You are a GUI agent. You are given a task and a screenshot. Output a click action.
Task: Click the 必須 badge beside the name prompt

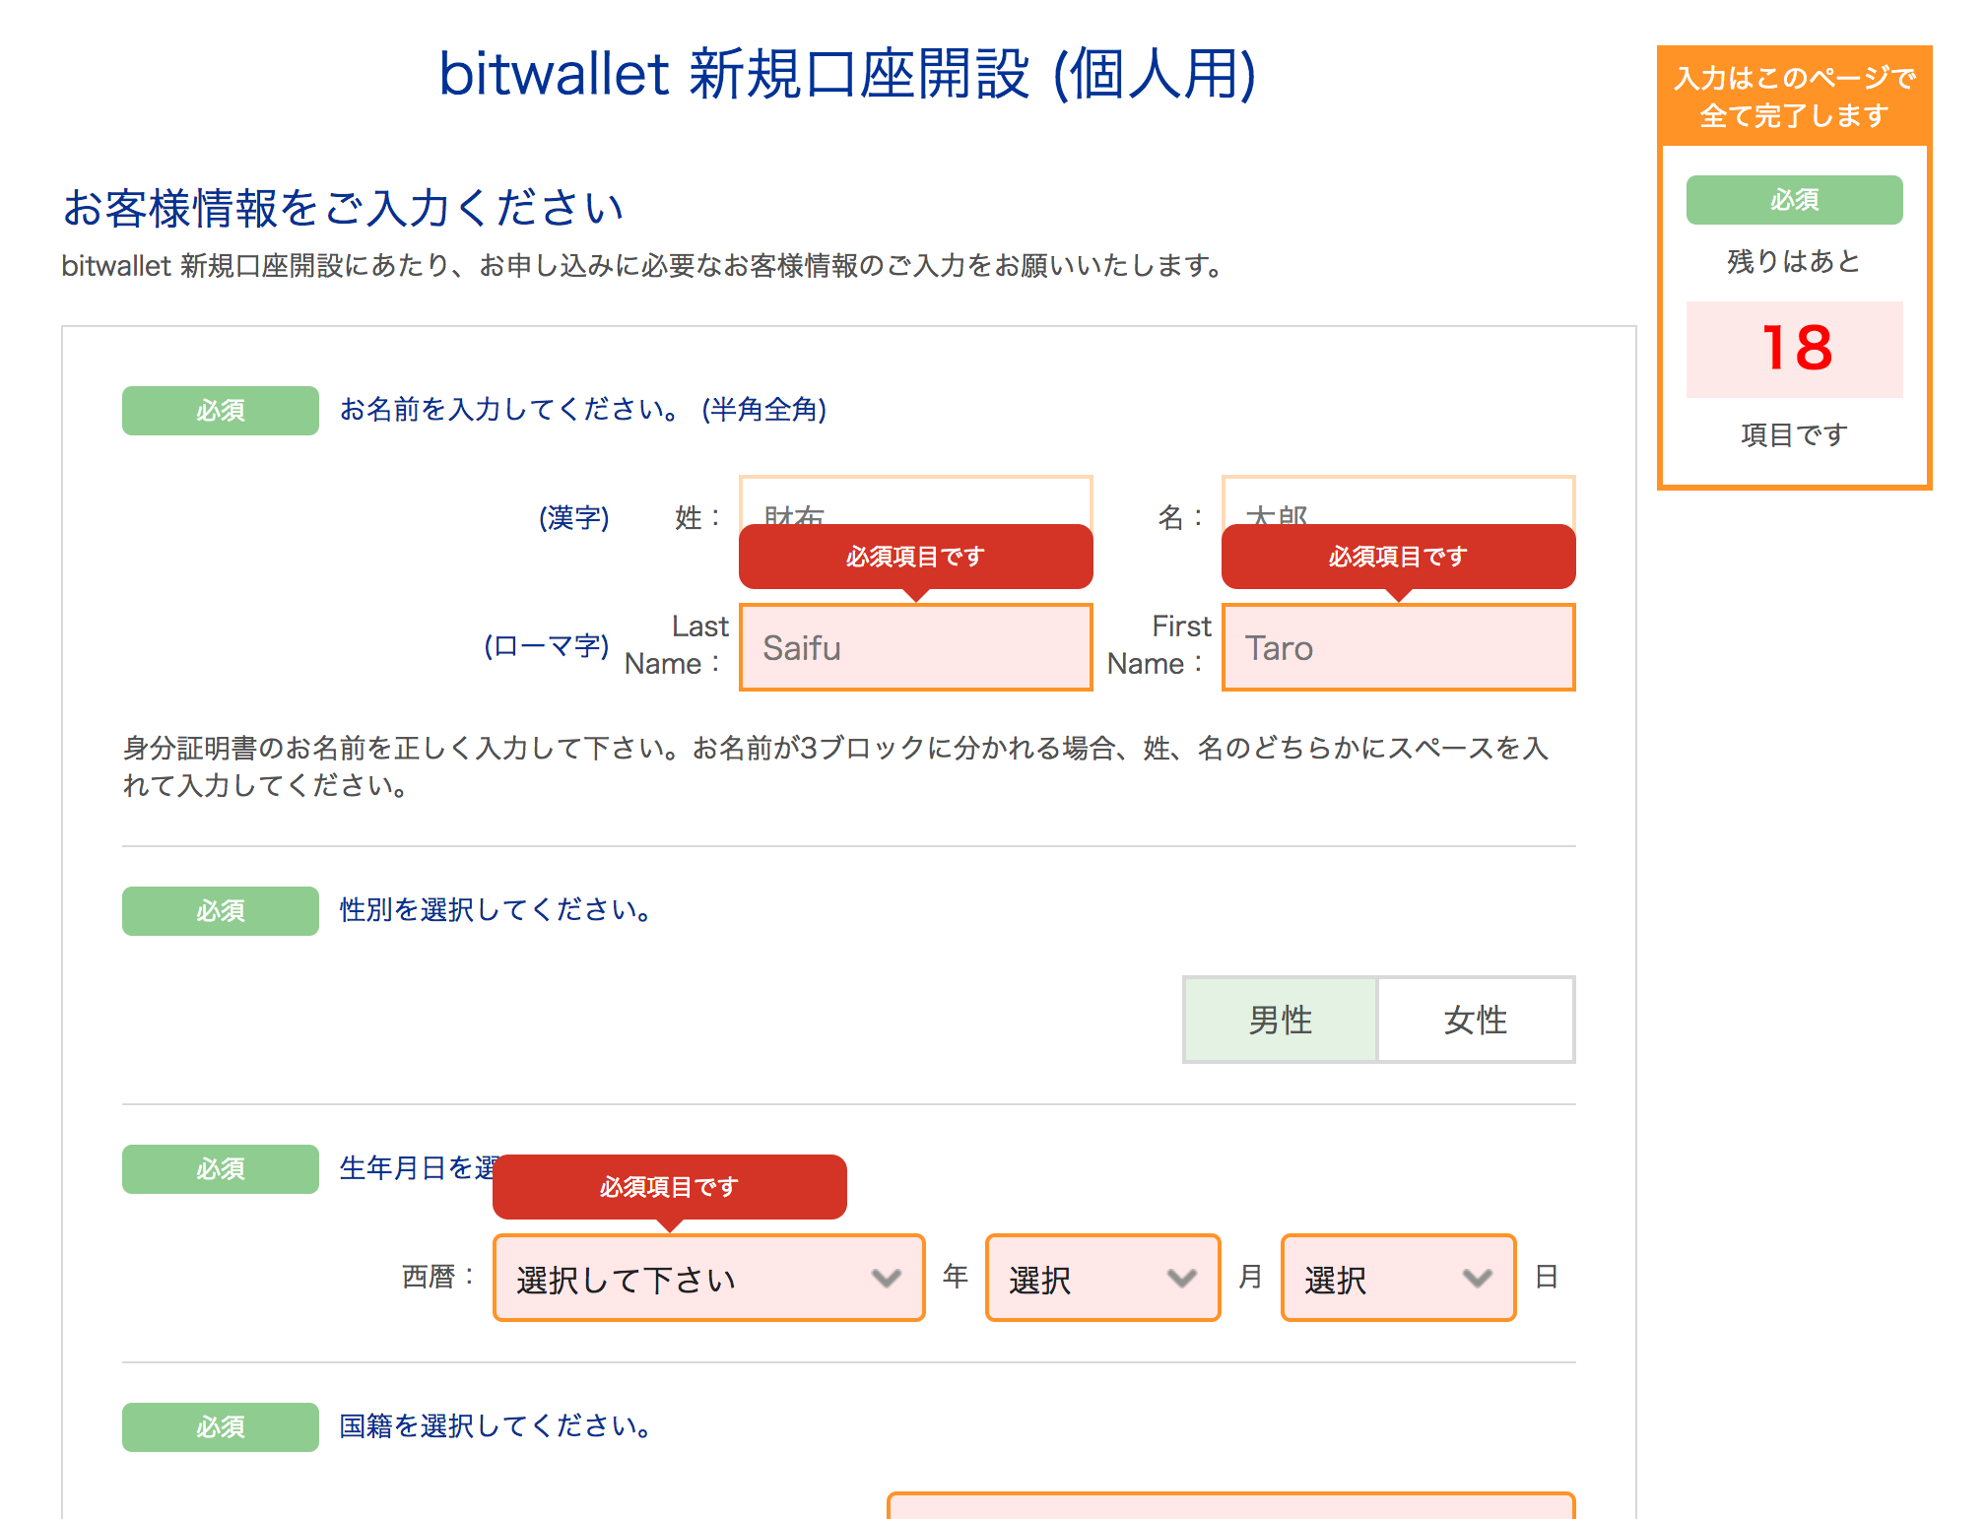221,411
